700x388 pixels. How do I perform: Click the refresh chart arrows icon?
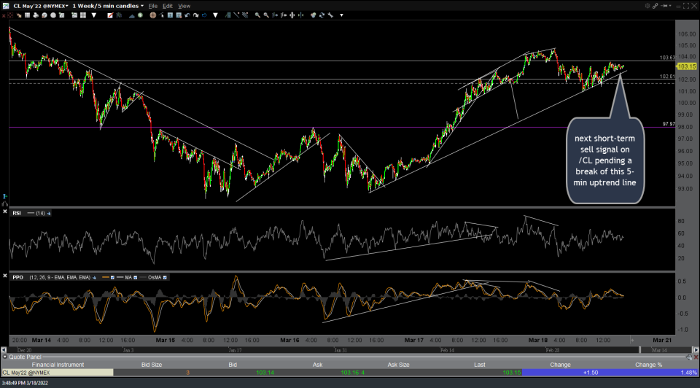(x=322, y=15)
